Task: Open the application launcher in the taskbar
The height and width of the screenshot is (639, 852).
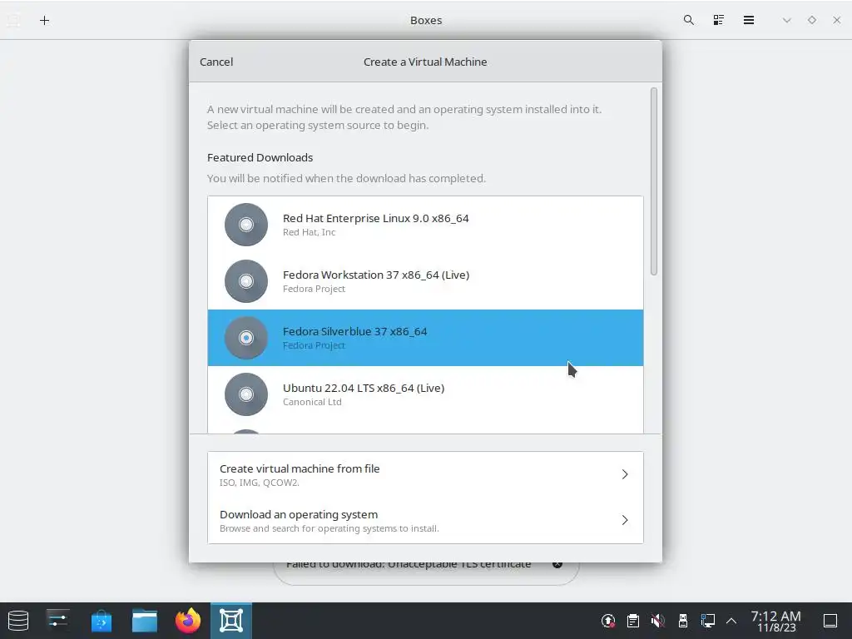Action: pyautogui.click(x=18, y=621)
